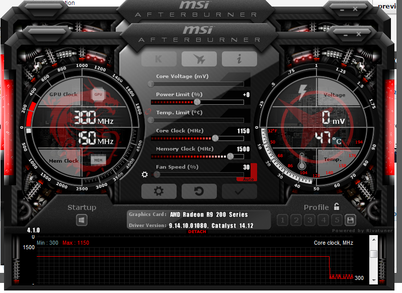Click the Graphics Card name AMD Radeon R9 200 Series
Image resolution: width=402 pixels, height=293 pixels.
209,214
